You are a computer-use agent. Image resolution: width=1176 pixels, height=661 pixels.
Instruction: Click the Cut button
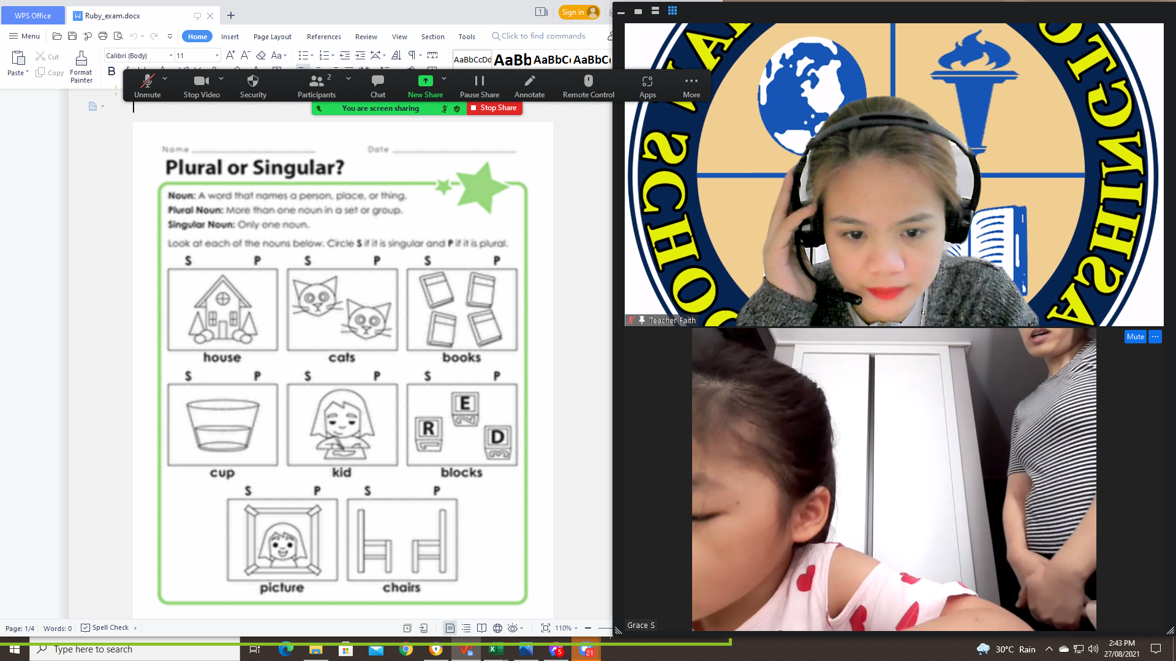coord(47,56)
